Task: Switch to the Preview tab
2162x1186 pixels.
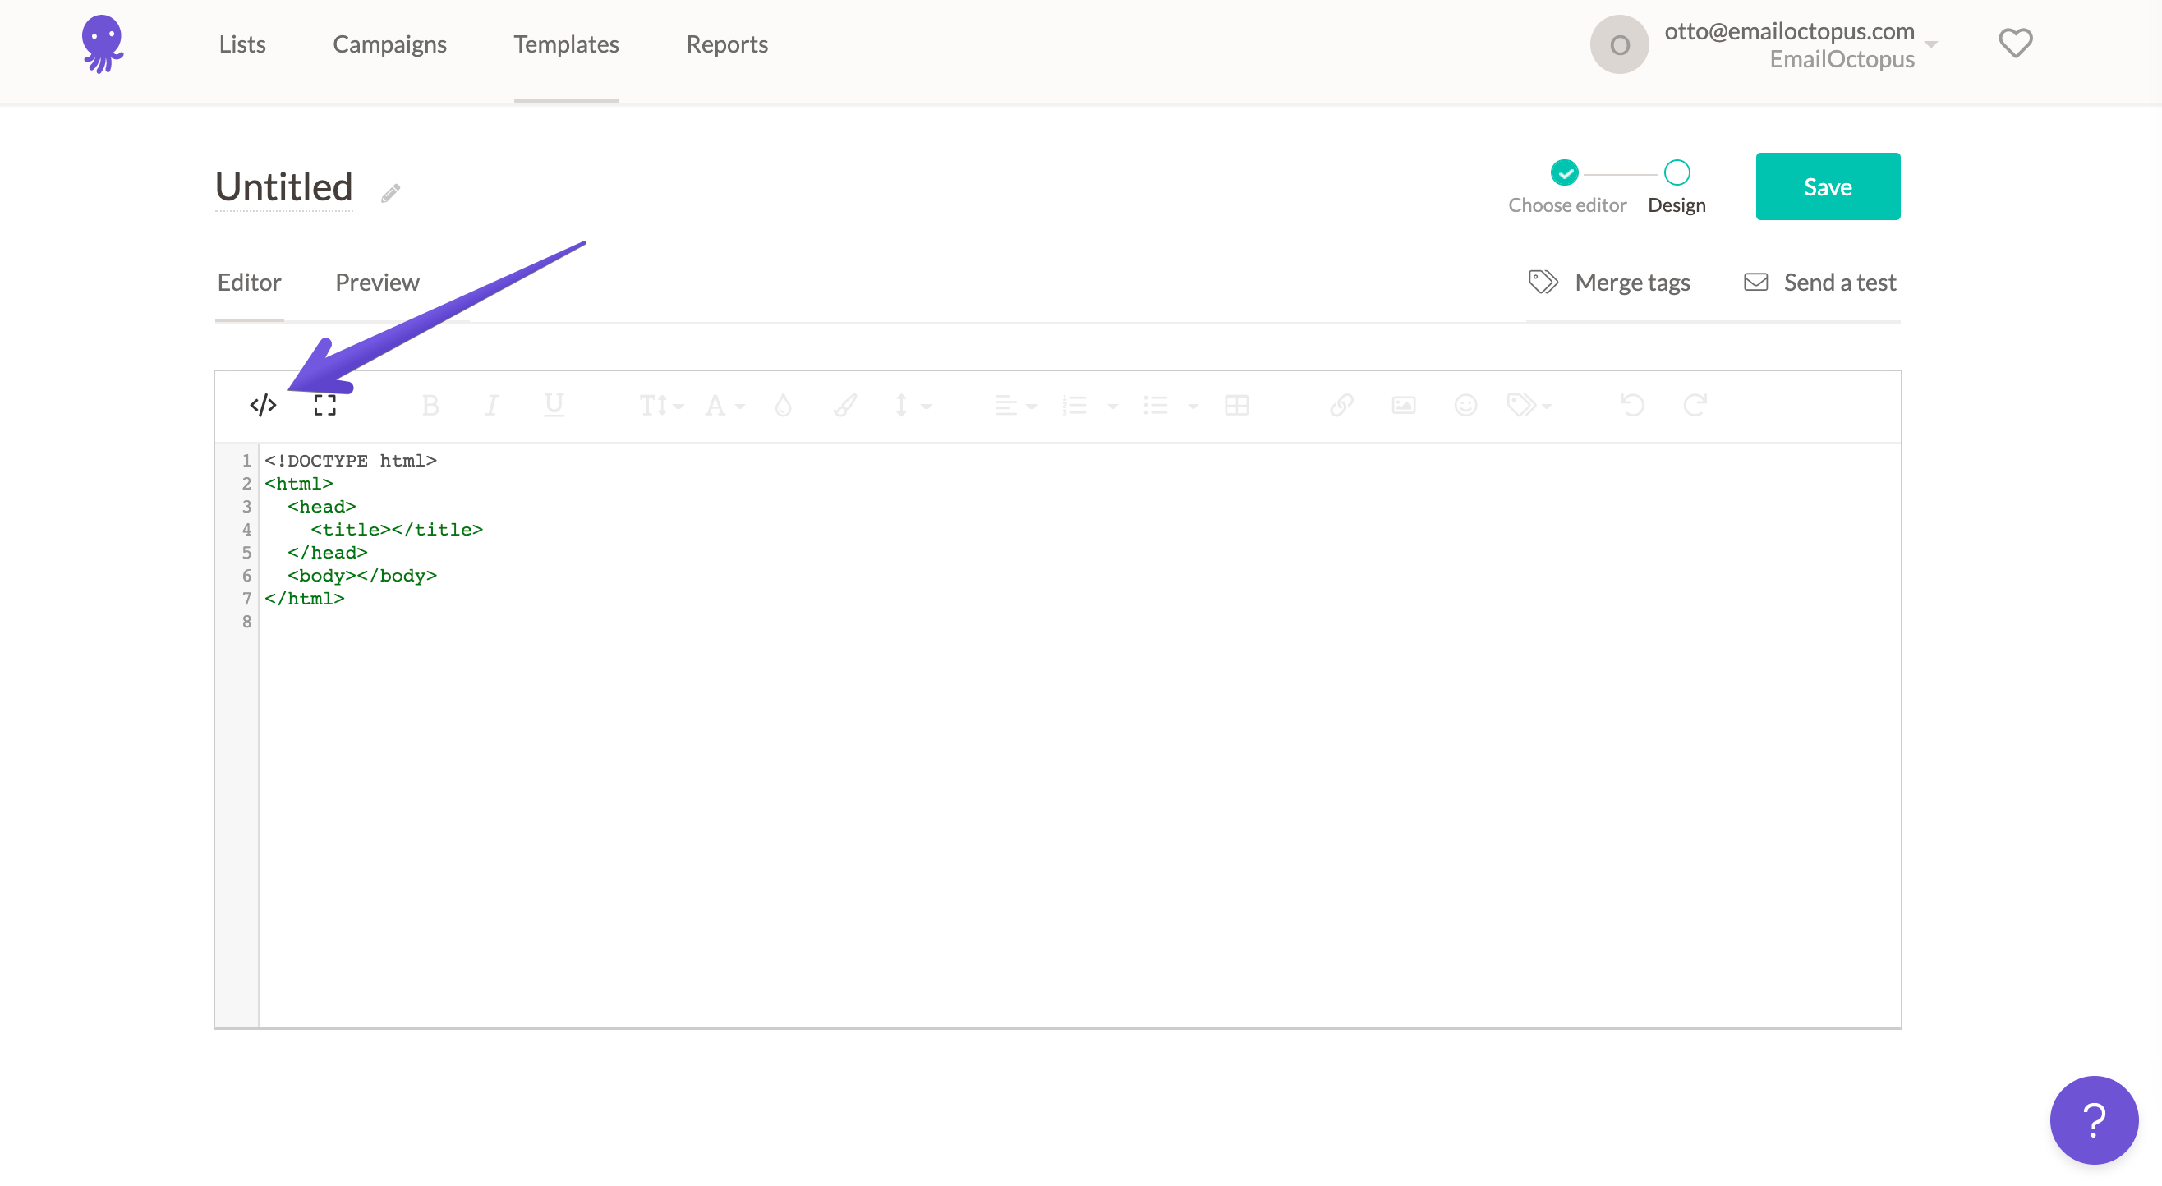Action: tap(377, 282)
